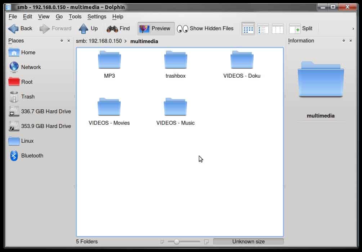Open the Tools menu

pos(75,17)
